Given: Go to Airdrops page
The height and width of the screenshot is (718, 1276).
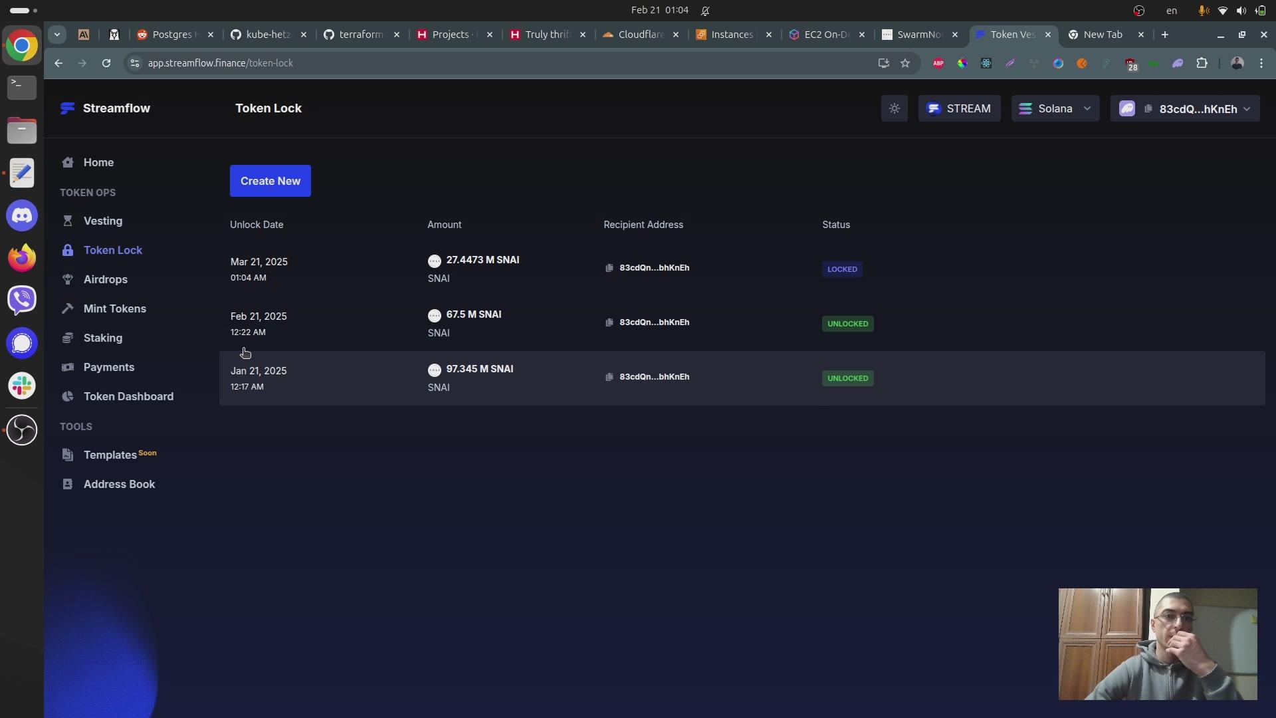Looking at the screenshot, I should (x=105, y=279).
